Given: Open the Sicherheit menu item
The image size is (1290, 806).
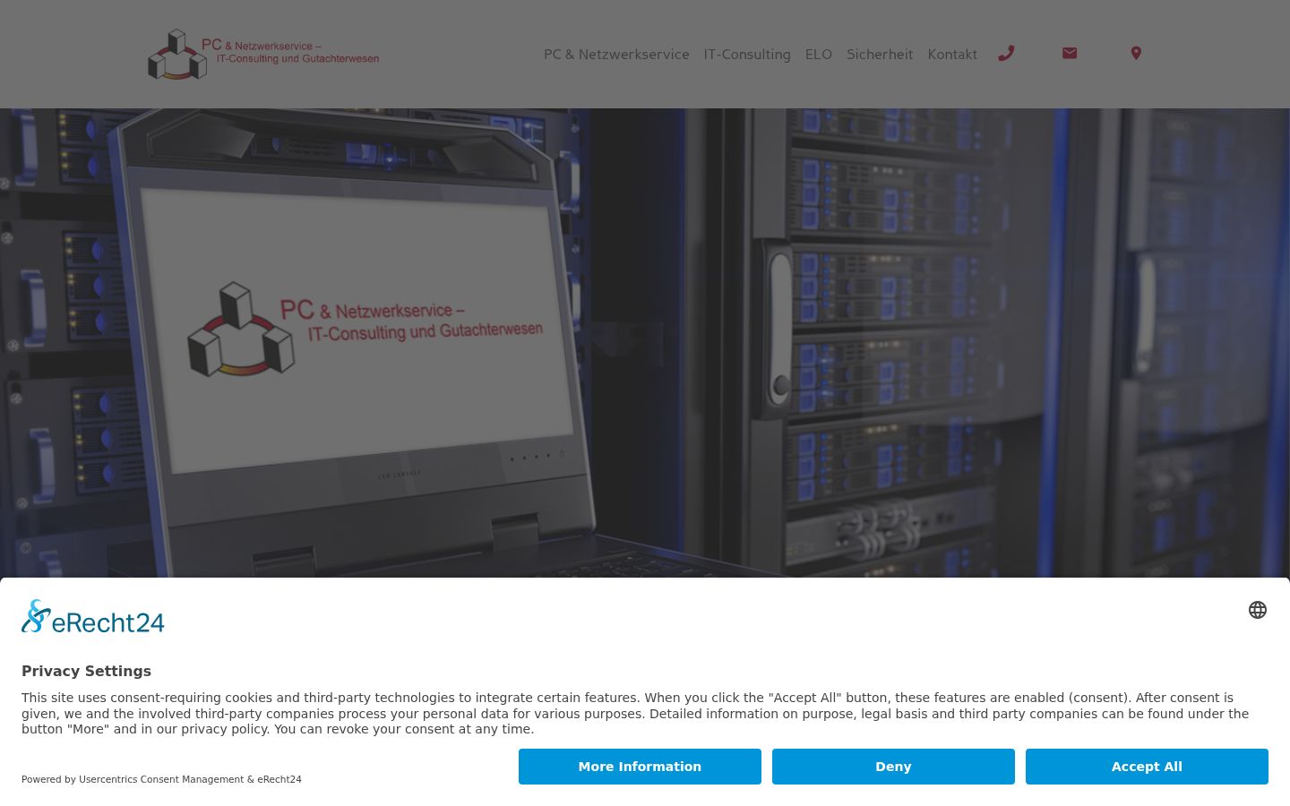Looking at the screenshot, I should tap(880, 55).
